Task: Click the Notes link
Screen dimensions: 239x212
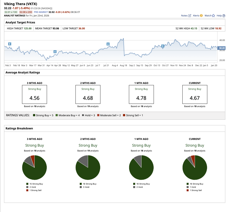Action: [184, 16]
